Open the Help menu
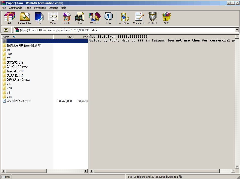This screenshot has width=240, height=179. coord(63,8)
